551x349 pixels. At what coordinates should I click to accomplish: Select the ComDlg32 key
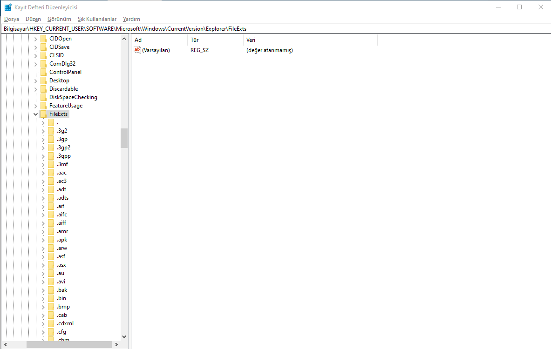(62, 64)
